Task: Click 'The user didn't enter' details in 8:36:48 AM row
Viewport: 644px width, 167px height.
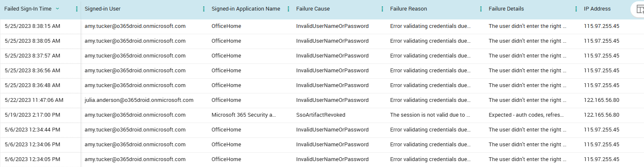Action: coord(527,85)
